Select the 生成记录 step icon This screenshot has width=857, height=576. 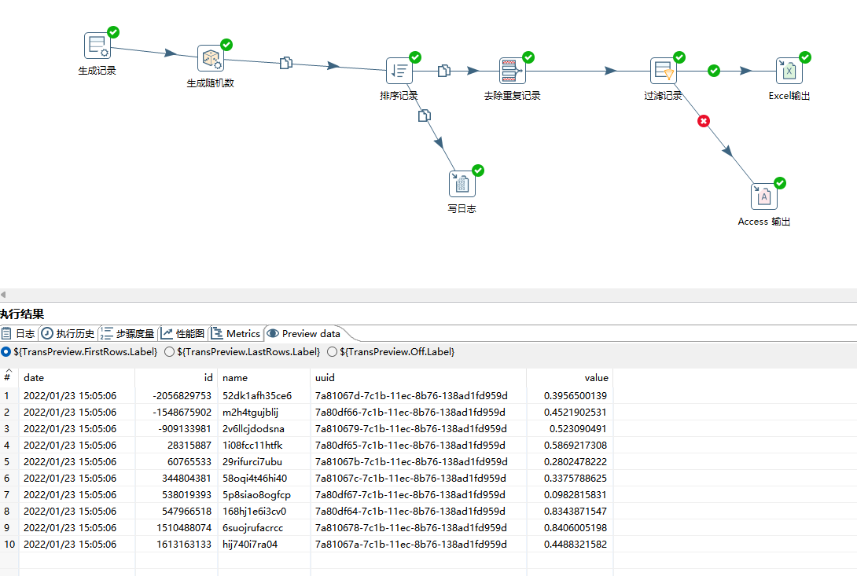pyautogui.click(x=97, y=46)
